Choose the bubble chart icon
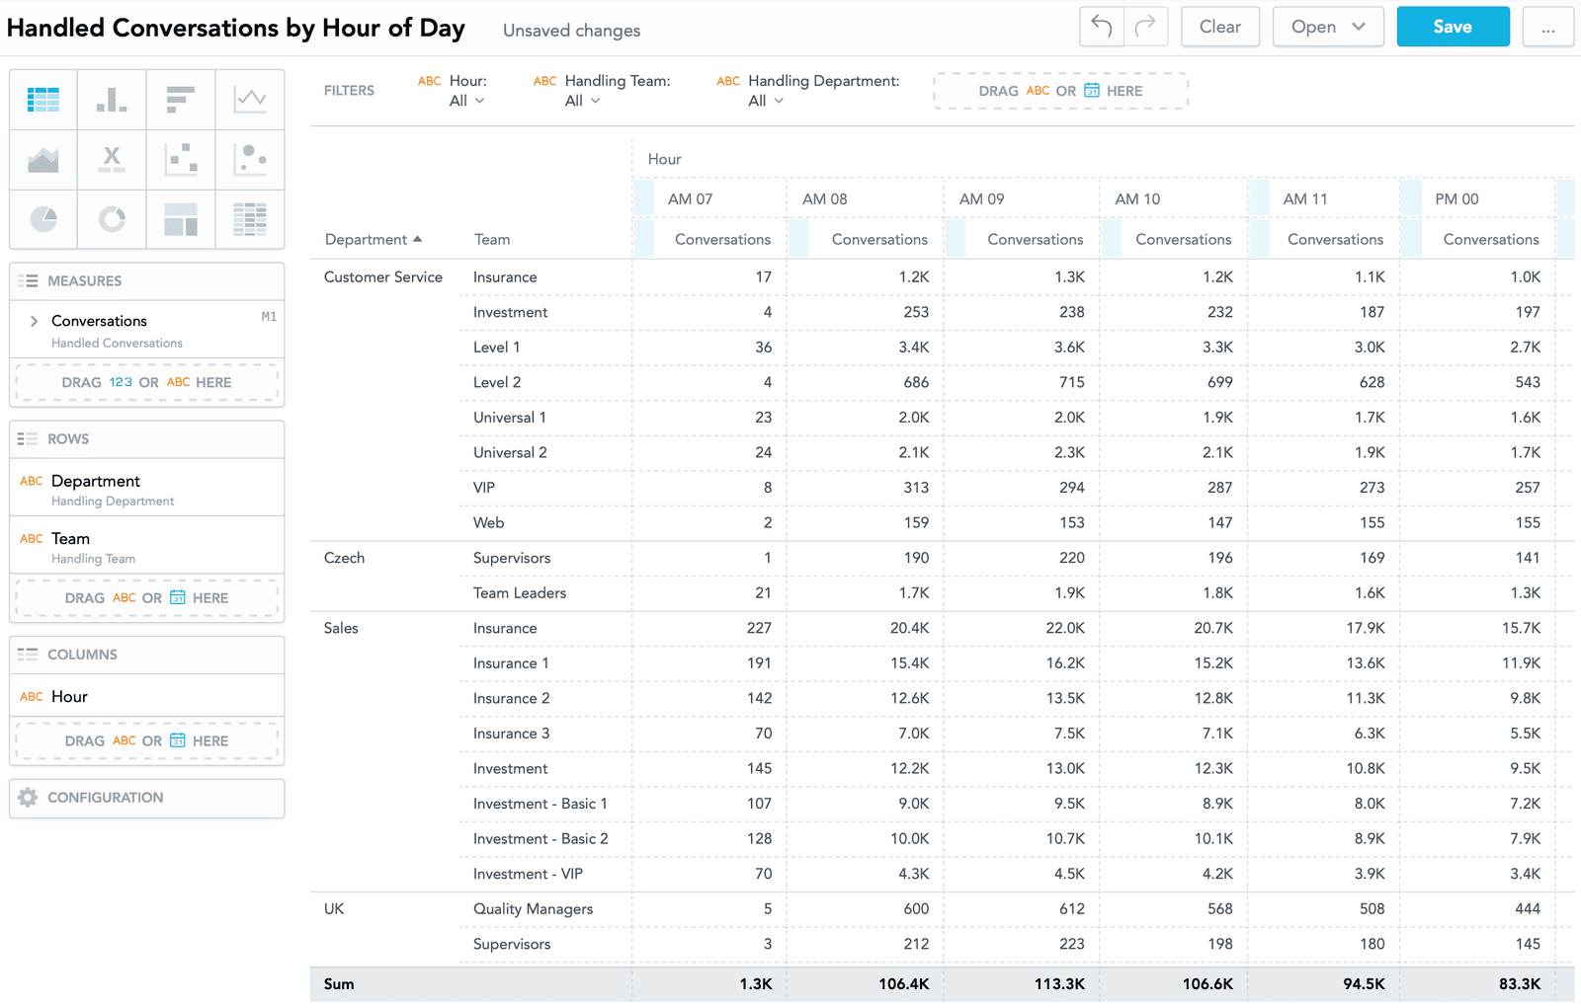 point(250,159)
